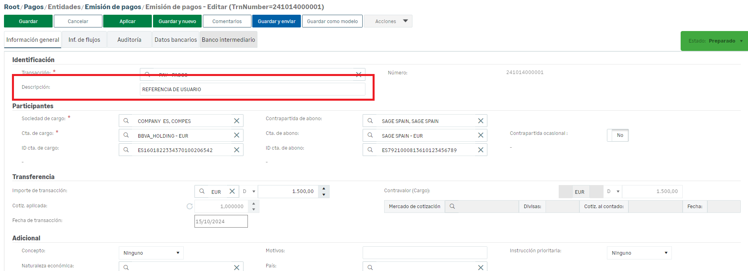Click search icon in Cta. de abono field
The height and width of the screenshot is (271, 748).
pos(370,135)
